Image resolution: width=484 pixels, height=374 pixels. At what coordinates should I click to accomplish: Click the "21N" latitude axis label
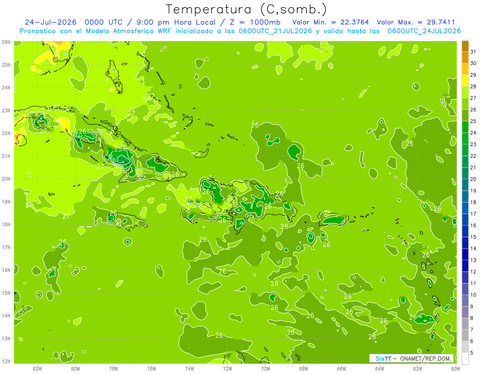click(6, 156)
